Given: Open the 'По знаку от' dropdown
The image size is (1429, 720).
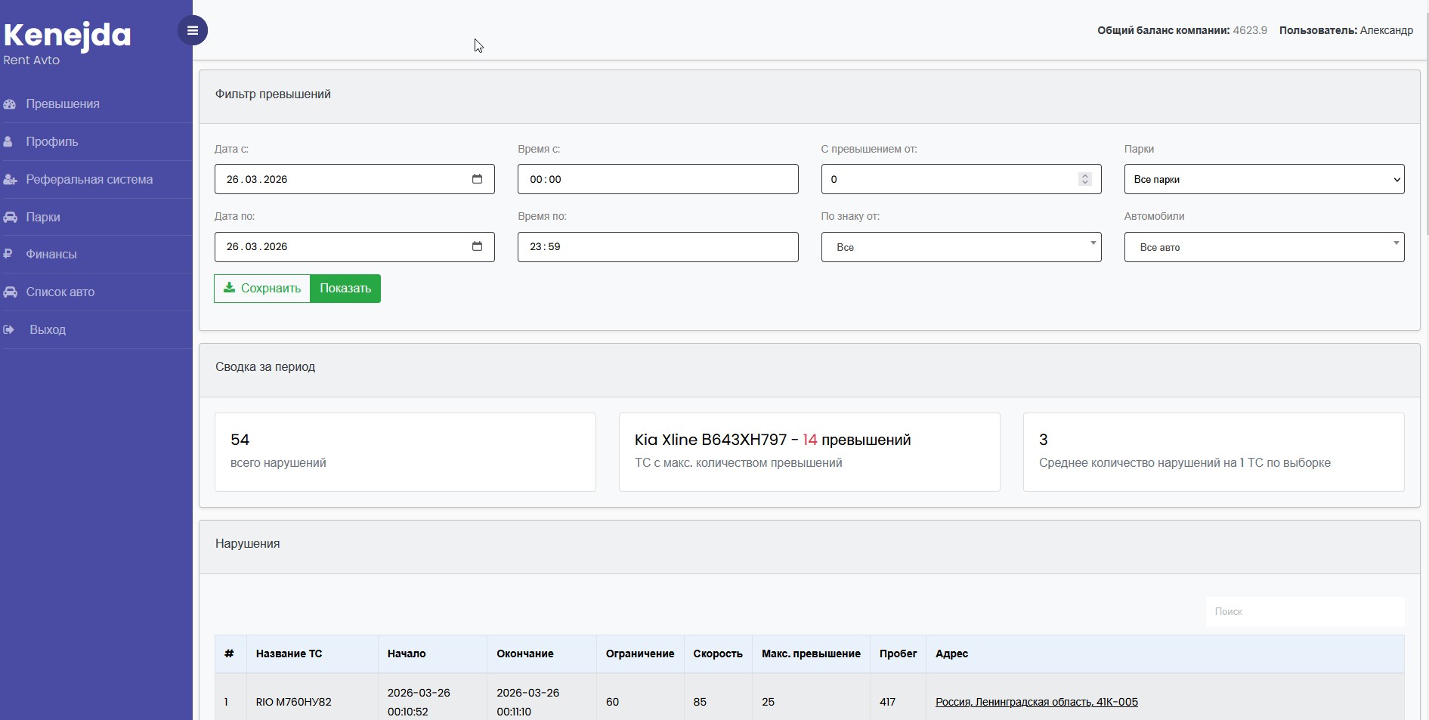Looking at the screenshot, I should pos(960,247).
